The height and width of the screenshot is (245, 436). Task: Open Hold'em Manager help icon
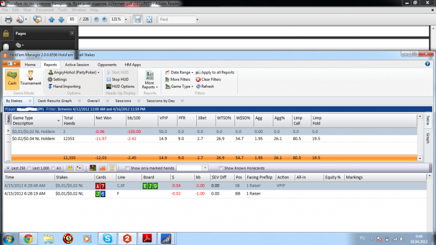click(428, 64)
